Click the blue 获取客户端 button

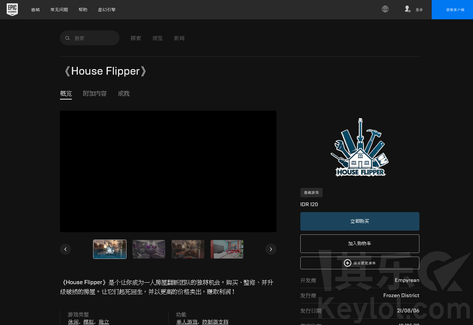(x=452, y=10)
